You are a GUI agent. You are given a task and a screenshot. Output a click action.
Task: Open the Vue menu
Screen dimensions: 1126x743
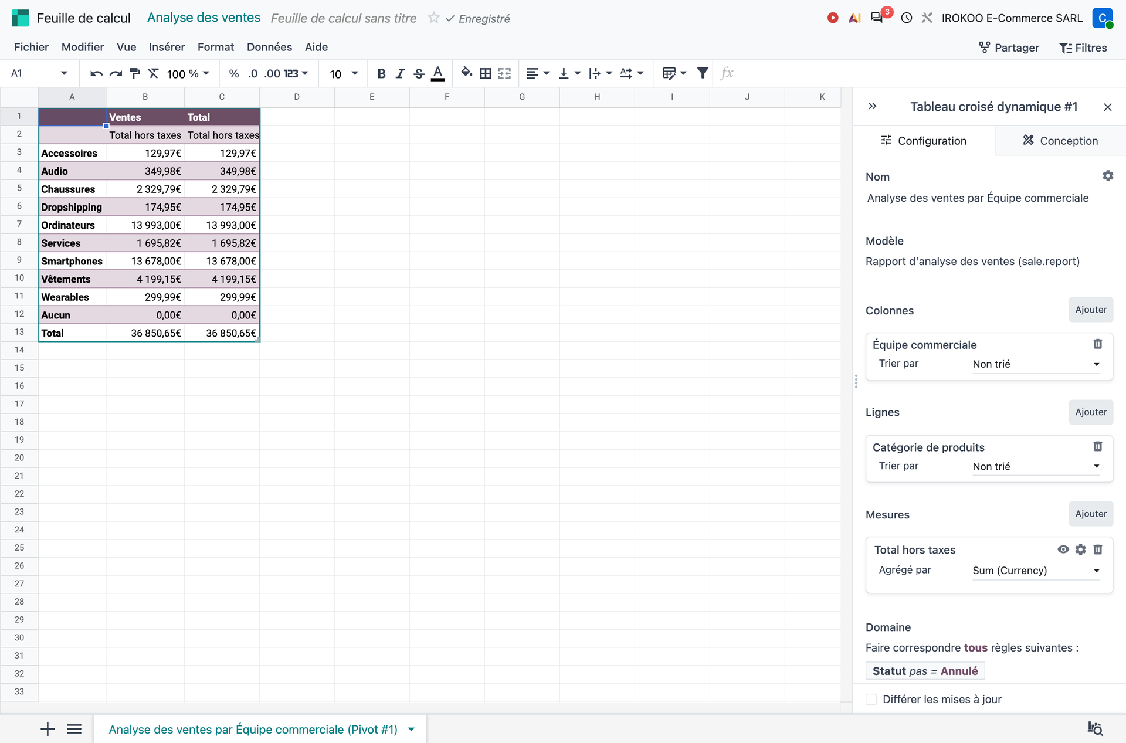[x=126, y=47]
